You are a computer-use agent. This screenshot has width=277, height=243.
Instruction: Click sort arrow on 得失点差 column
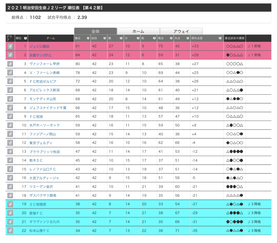click(220, 38)
